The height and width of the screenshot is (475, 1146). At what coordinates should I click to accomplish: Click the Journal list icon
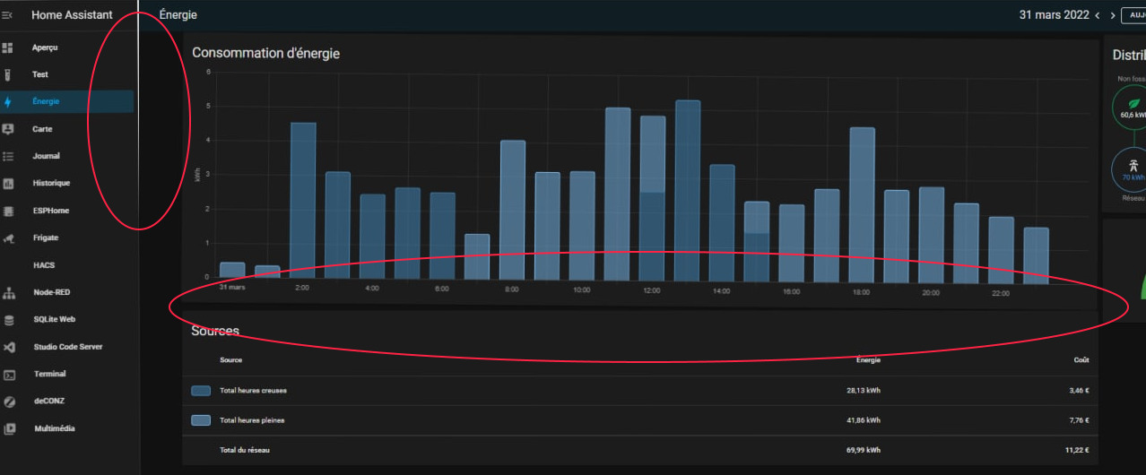[8, 156]
